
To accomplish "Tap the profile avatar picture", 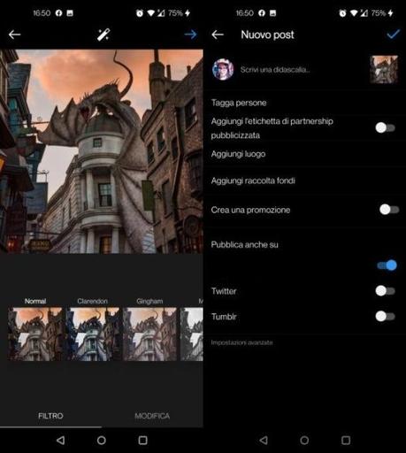I will 223,69.
